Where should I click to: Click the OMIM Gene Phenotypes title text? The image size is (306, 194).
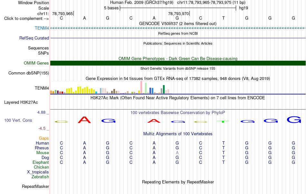[178, 58]
